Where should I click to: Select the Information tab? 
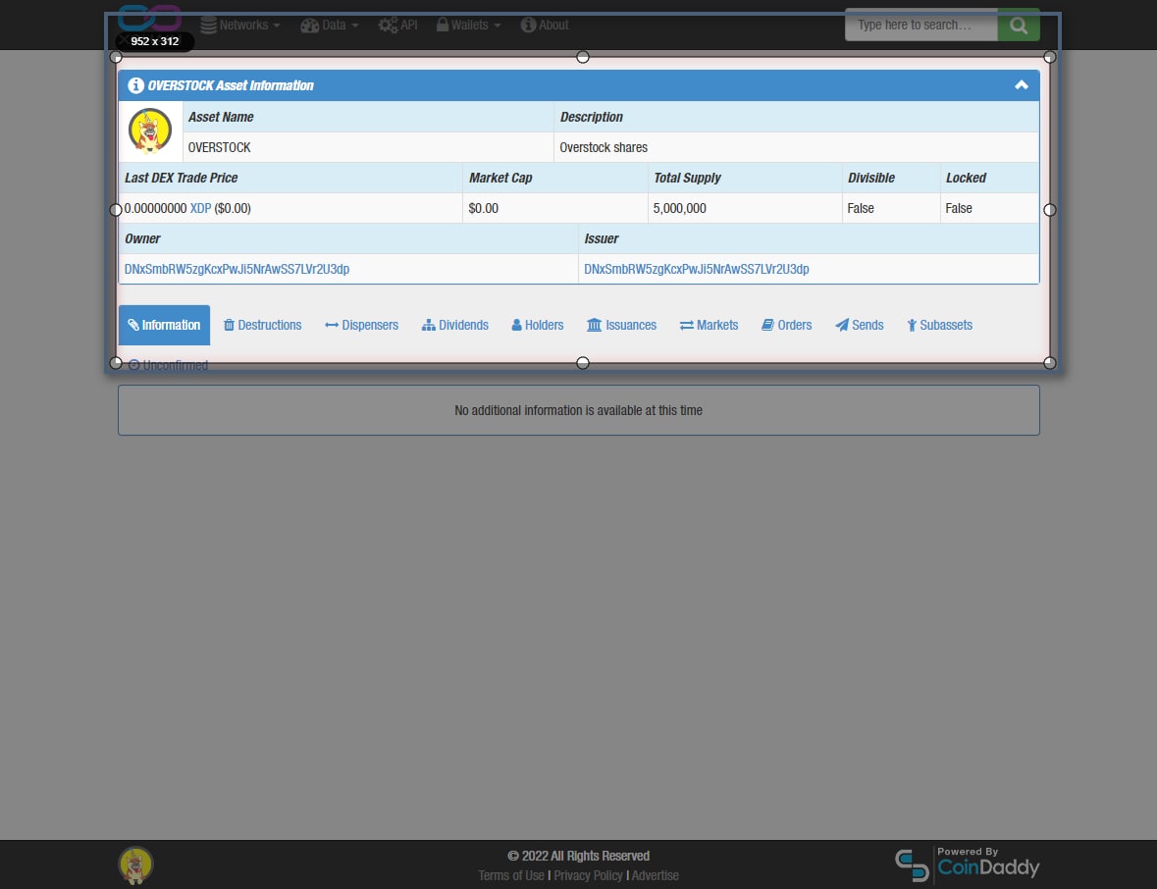(x=164, y=326)
